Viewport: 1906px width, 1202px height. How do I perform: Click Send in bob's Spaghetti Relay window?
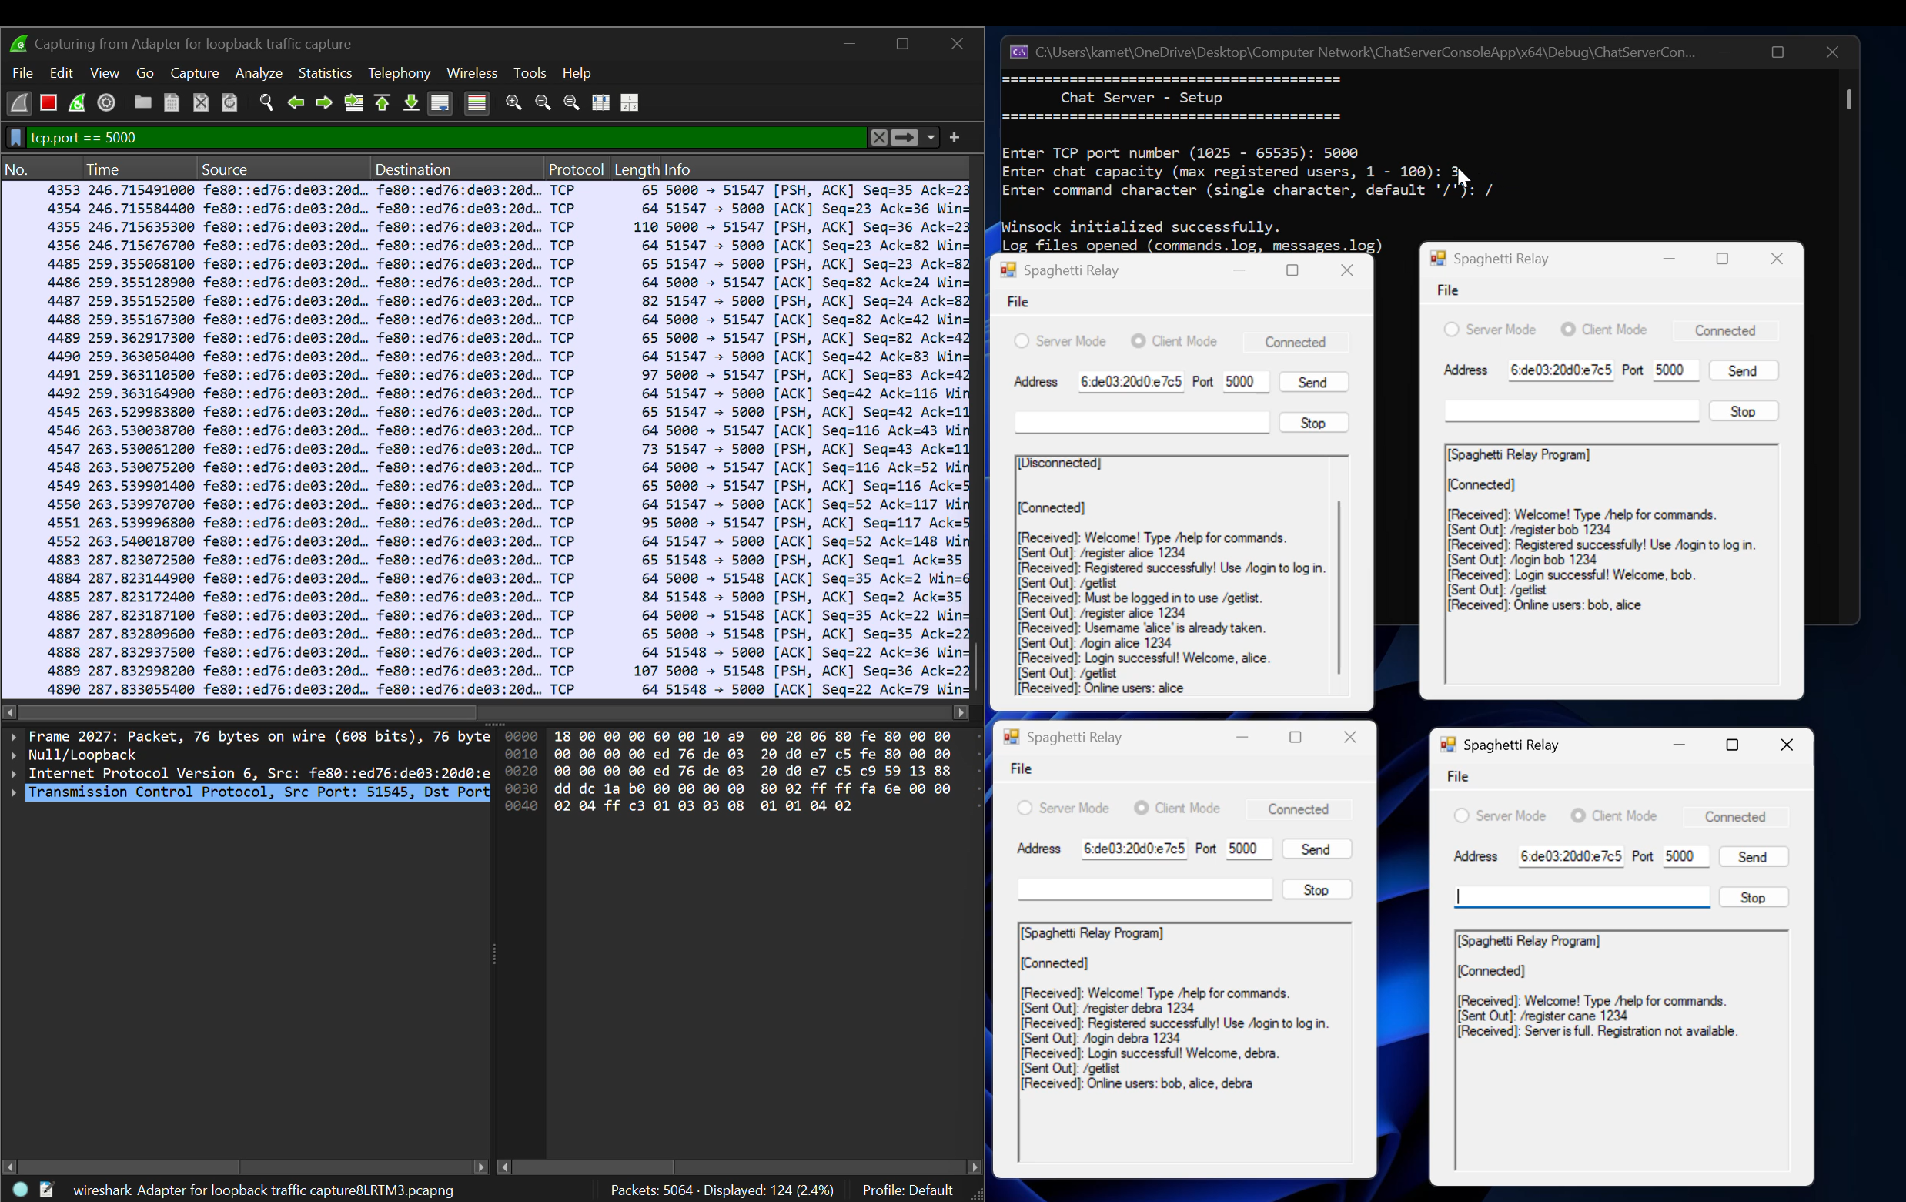(x=1742, y=370)
